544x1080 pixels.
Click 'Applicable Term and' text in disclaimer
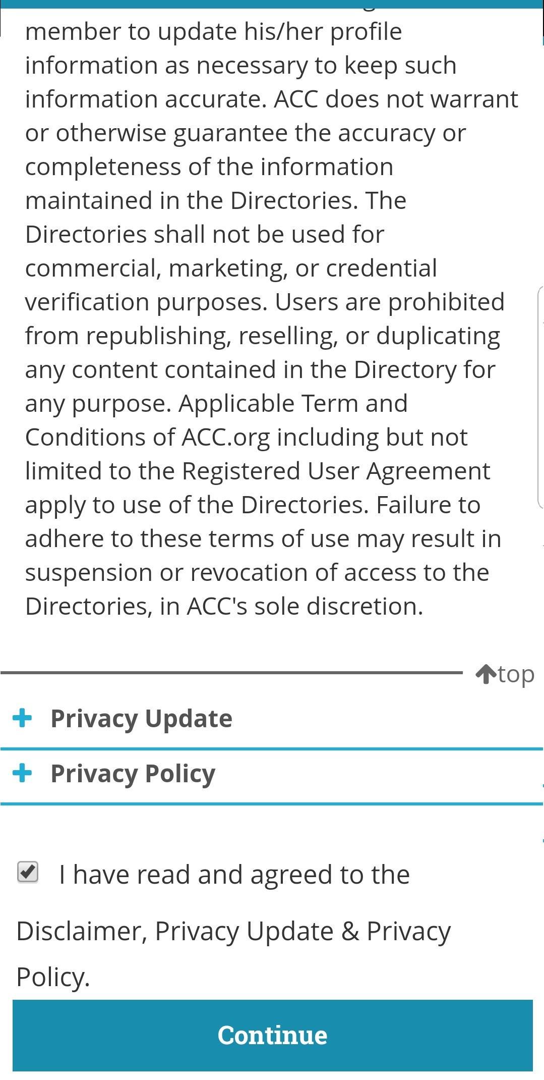pyautogui.click(x=293, y=403)
